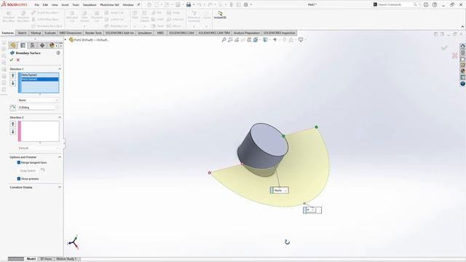Click red connector handle at left curve end
Image resolution: width=466 pixels, height=262 pixels.
[210, 172]
